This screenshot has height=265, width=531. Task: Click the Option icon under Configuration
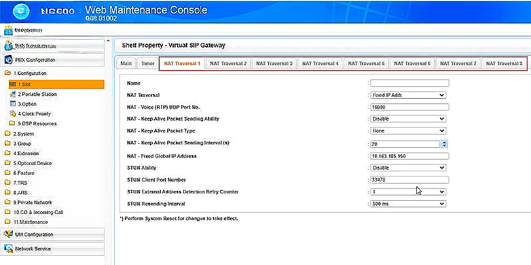coord(13,104)
